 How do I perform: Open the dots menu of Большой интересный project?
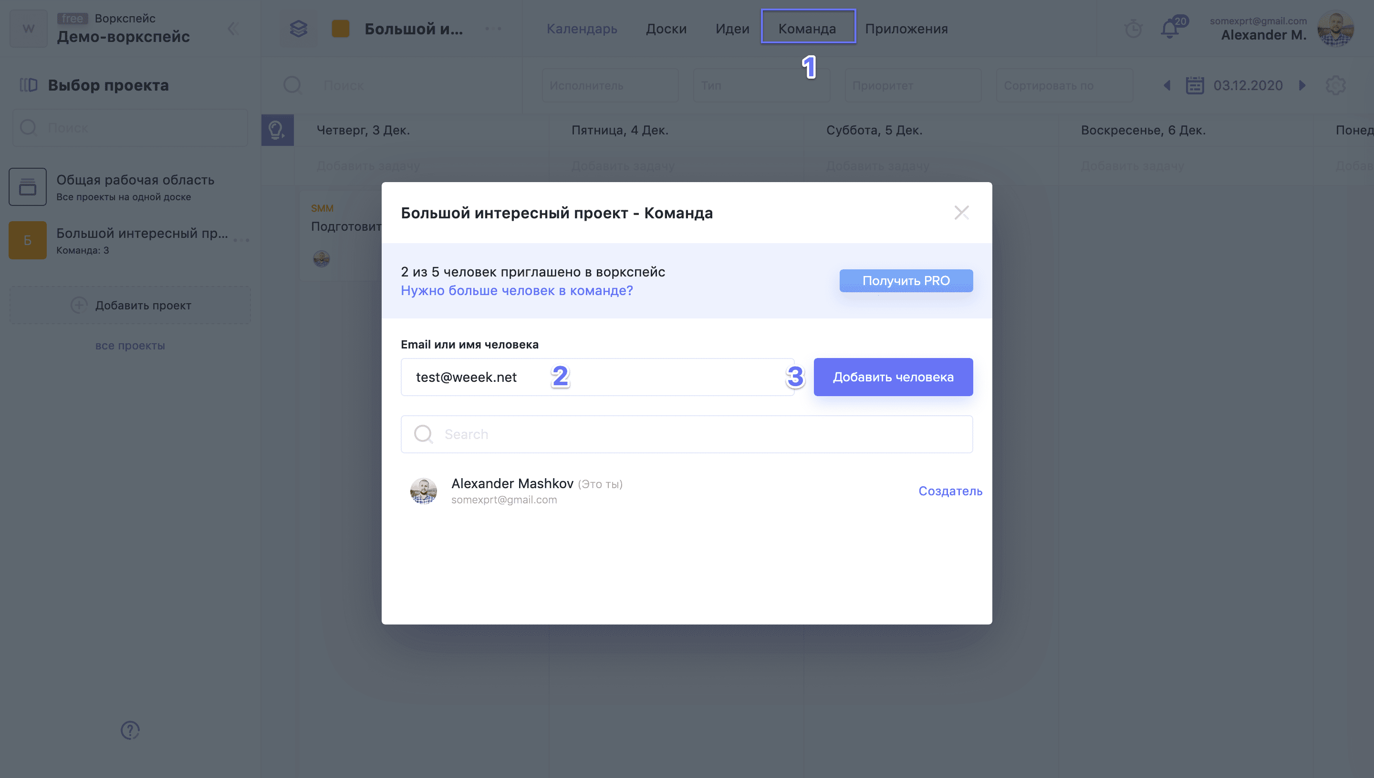pyautogui.click(x=242, y=240)
